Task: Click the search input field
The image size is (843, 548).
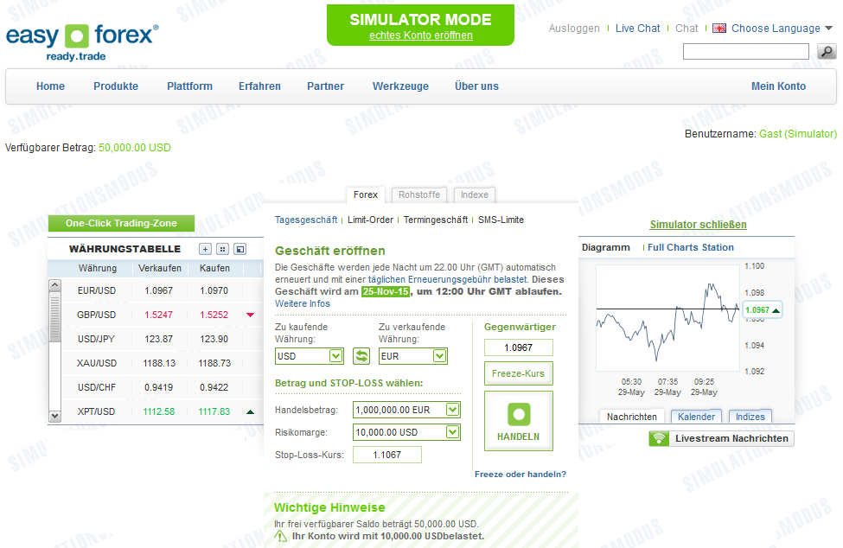Action: (745, 52)
